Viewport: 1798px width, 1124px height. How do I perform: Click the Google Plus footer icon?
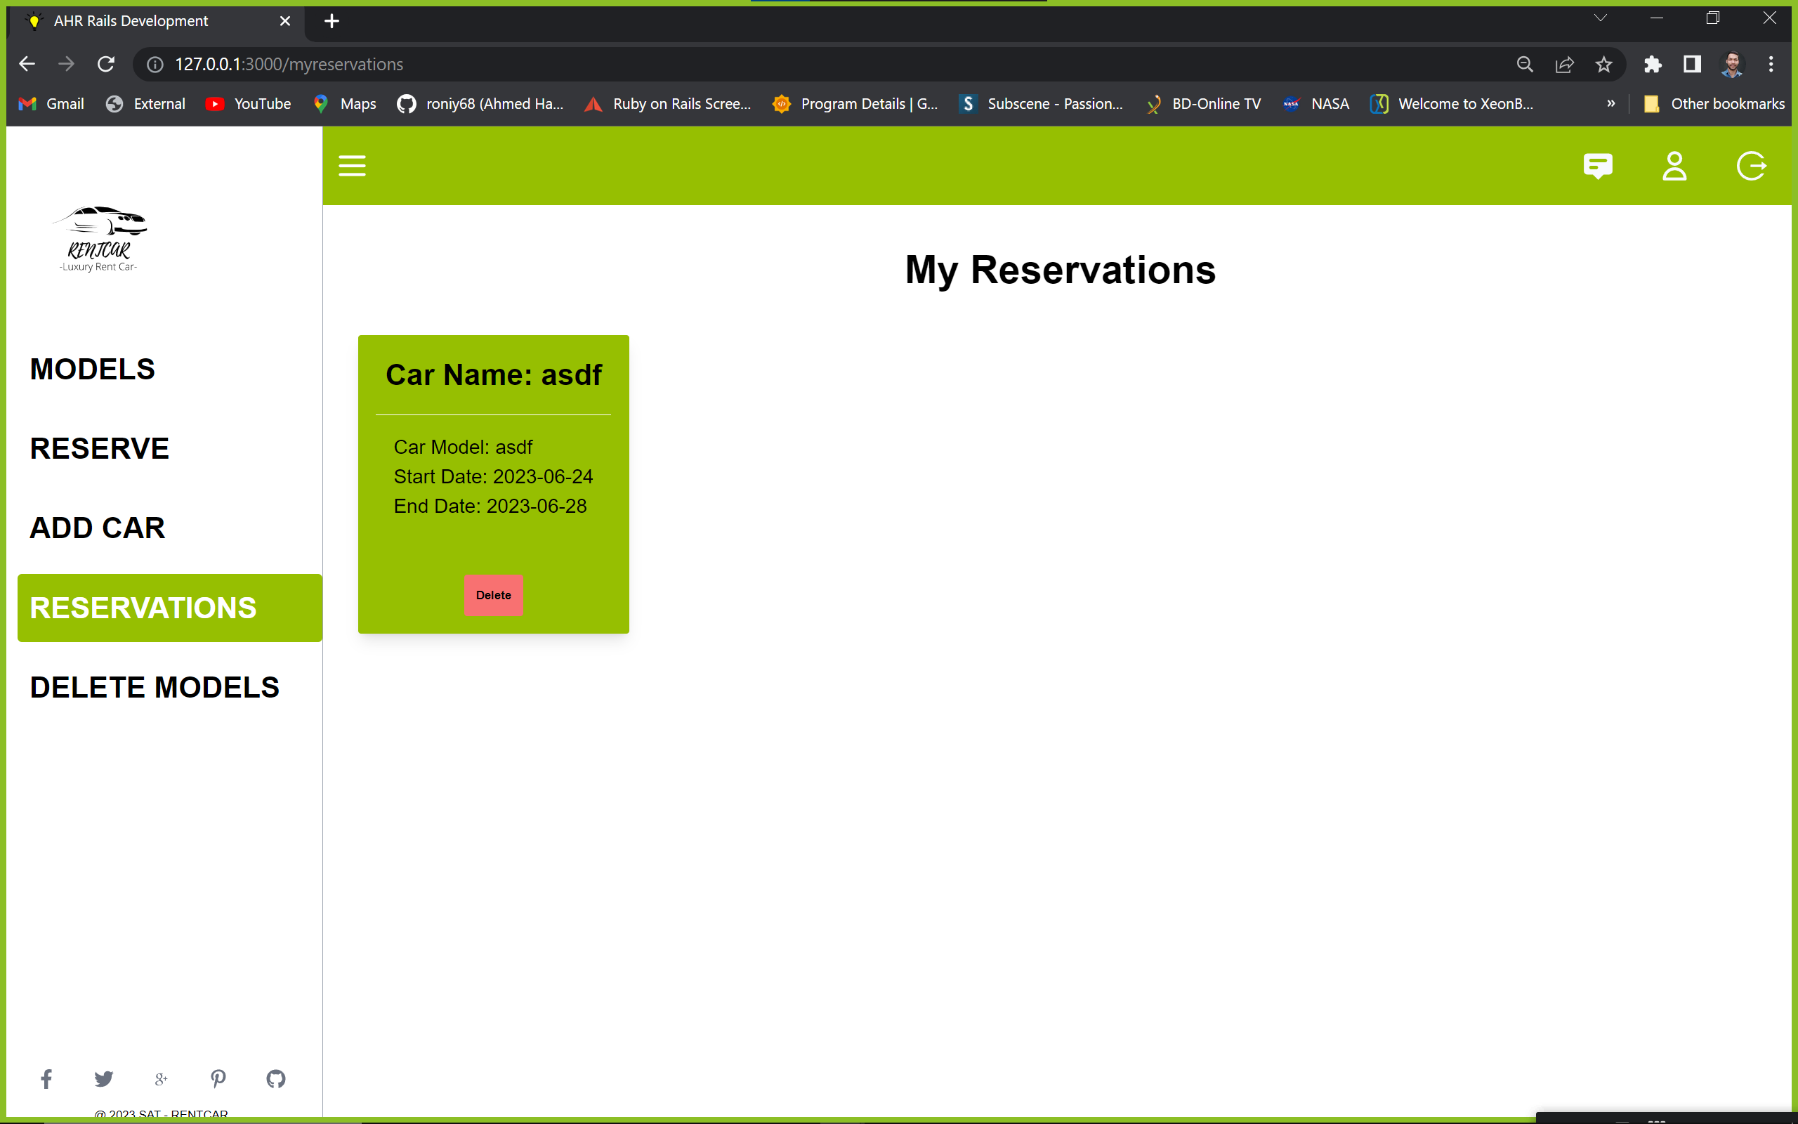pyautogui.click(x=160, y=1078)
